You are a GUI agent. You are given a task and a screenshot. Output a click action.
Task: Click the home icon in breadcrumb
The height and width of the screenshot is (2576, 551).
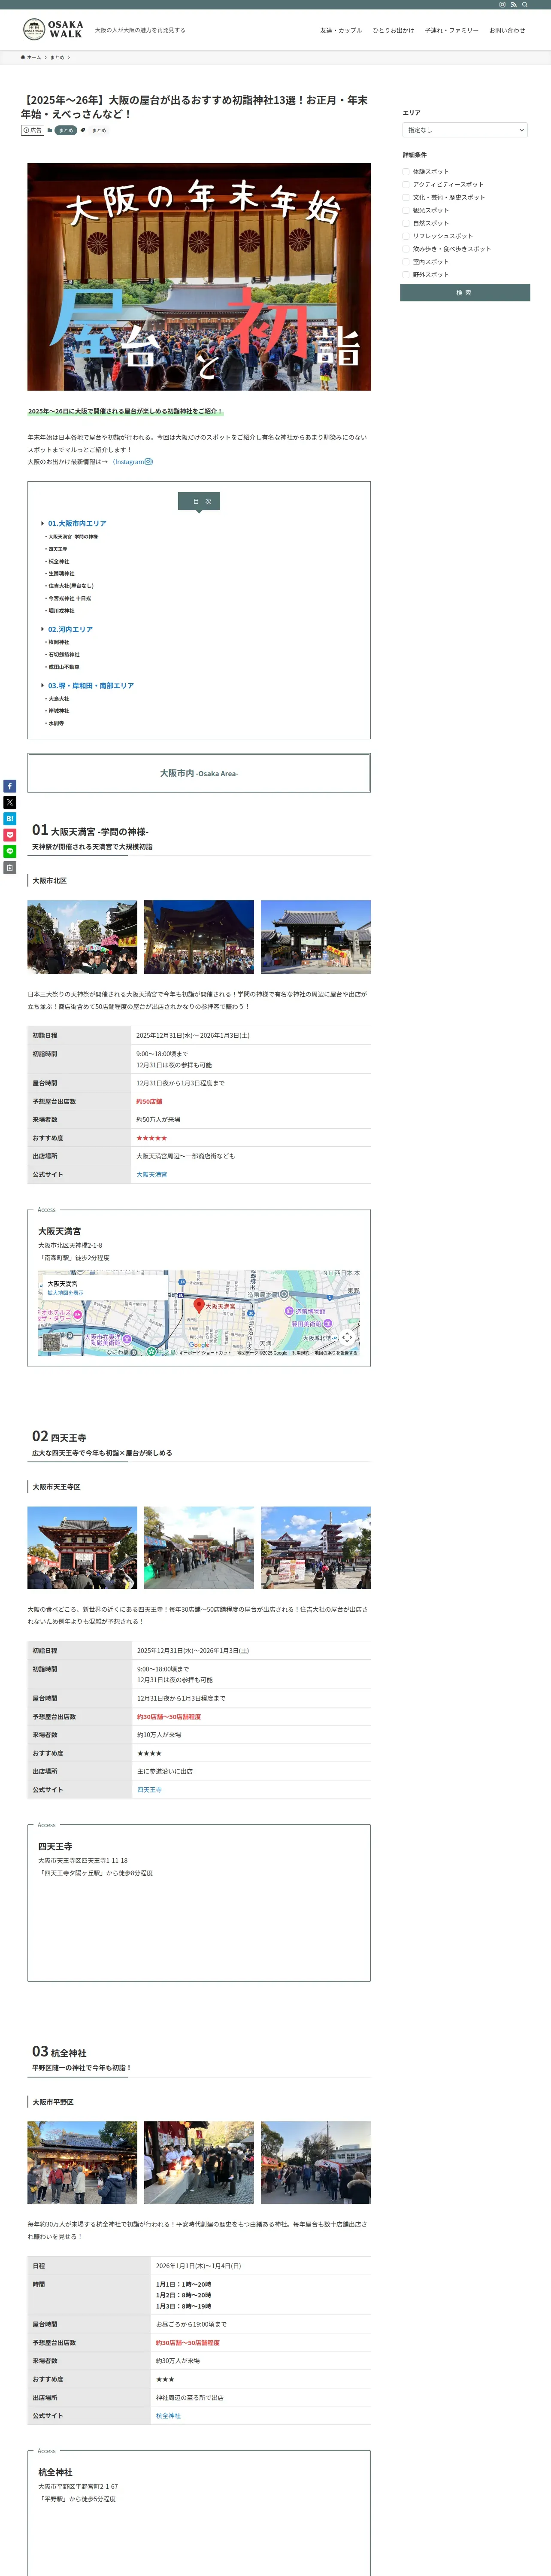coord(23,57)
